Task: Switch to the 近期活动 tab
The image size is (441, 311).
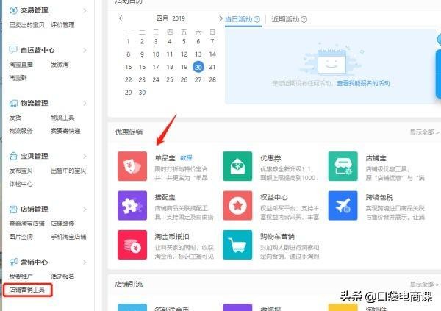Action: coord(285,19)
